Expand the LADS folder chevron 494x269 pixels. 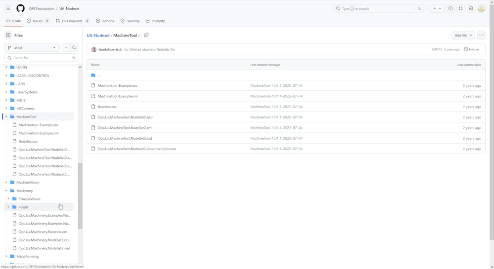tap(6, 84)
